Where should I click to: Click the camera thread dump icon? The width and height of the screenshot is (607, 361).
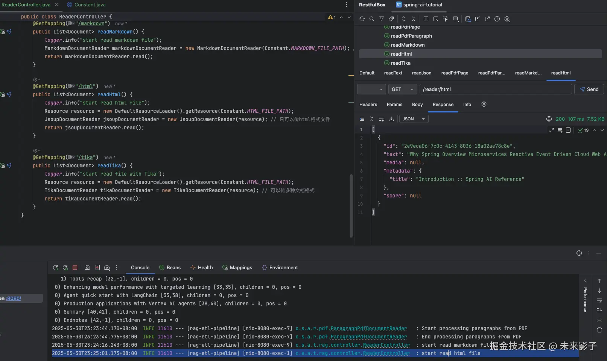click(87, 267)
